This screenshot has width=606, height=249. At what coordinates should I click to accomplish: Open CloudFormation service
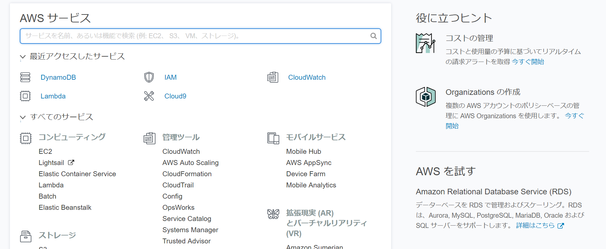[187, 174]
